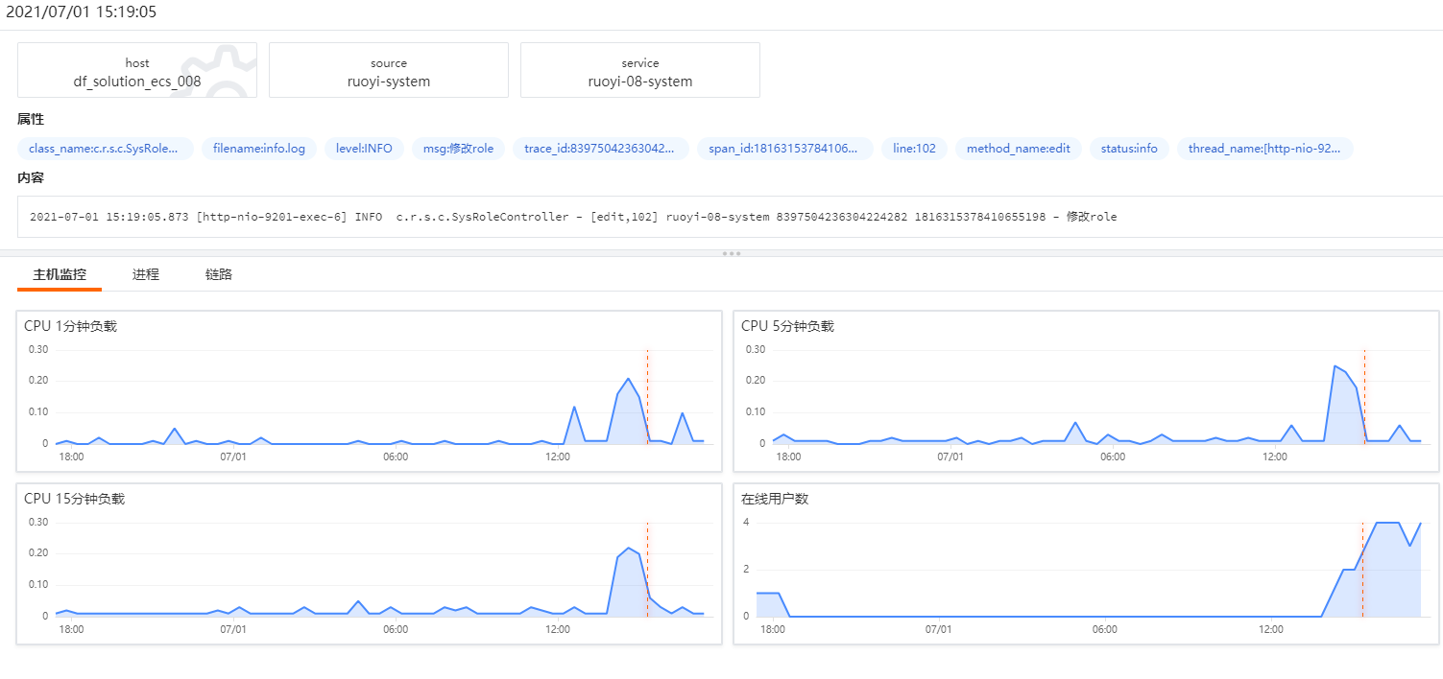Switch to the 链路 tab
Screen dimensions: 1443x679
point(219,274)
